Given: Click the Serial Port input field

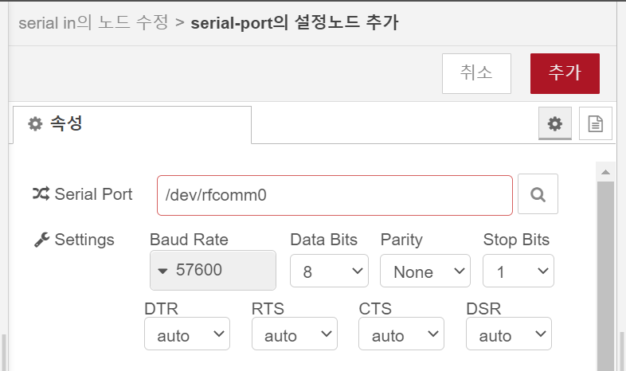Looking at the screenshot, I should click(x=335, y=195).
